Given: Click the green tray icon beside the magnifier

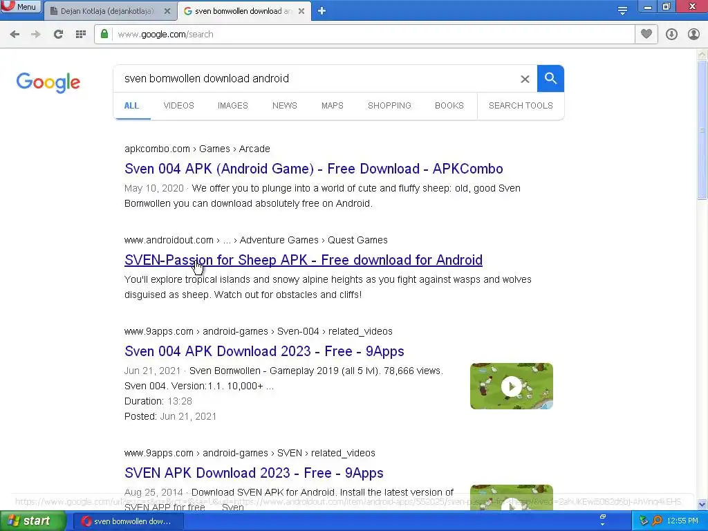Looking at the screenshot, I should (644, 521).
